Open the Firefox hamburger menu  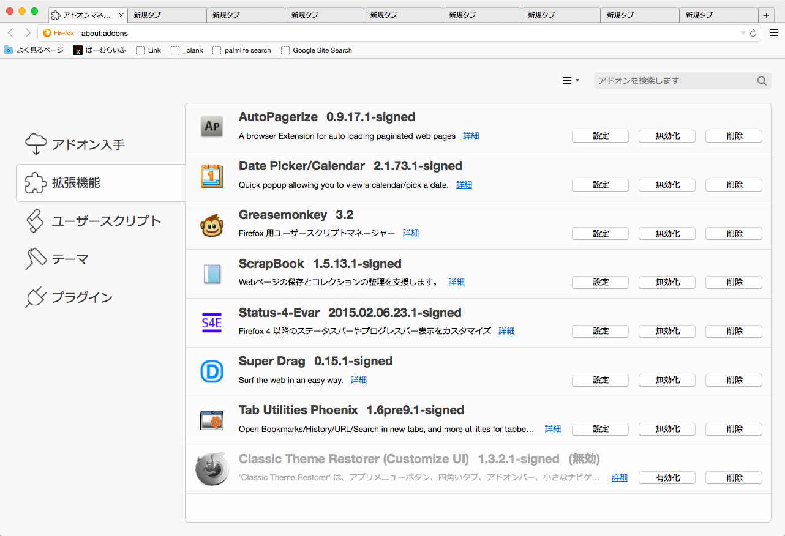(x=774, y=33)
